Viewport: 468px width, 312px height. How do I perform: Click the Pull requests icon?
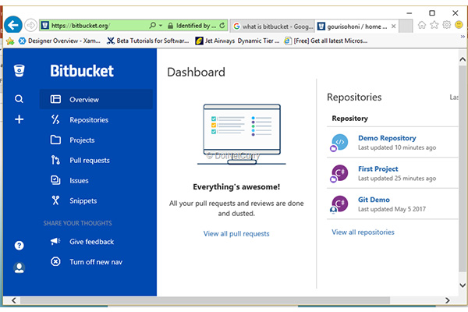(x=55, y=160)
